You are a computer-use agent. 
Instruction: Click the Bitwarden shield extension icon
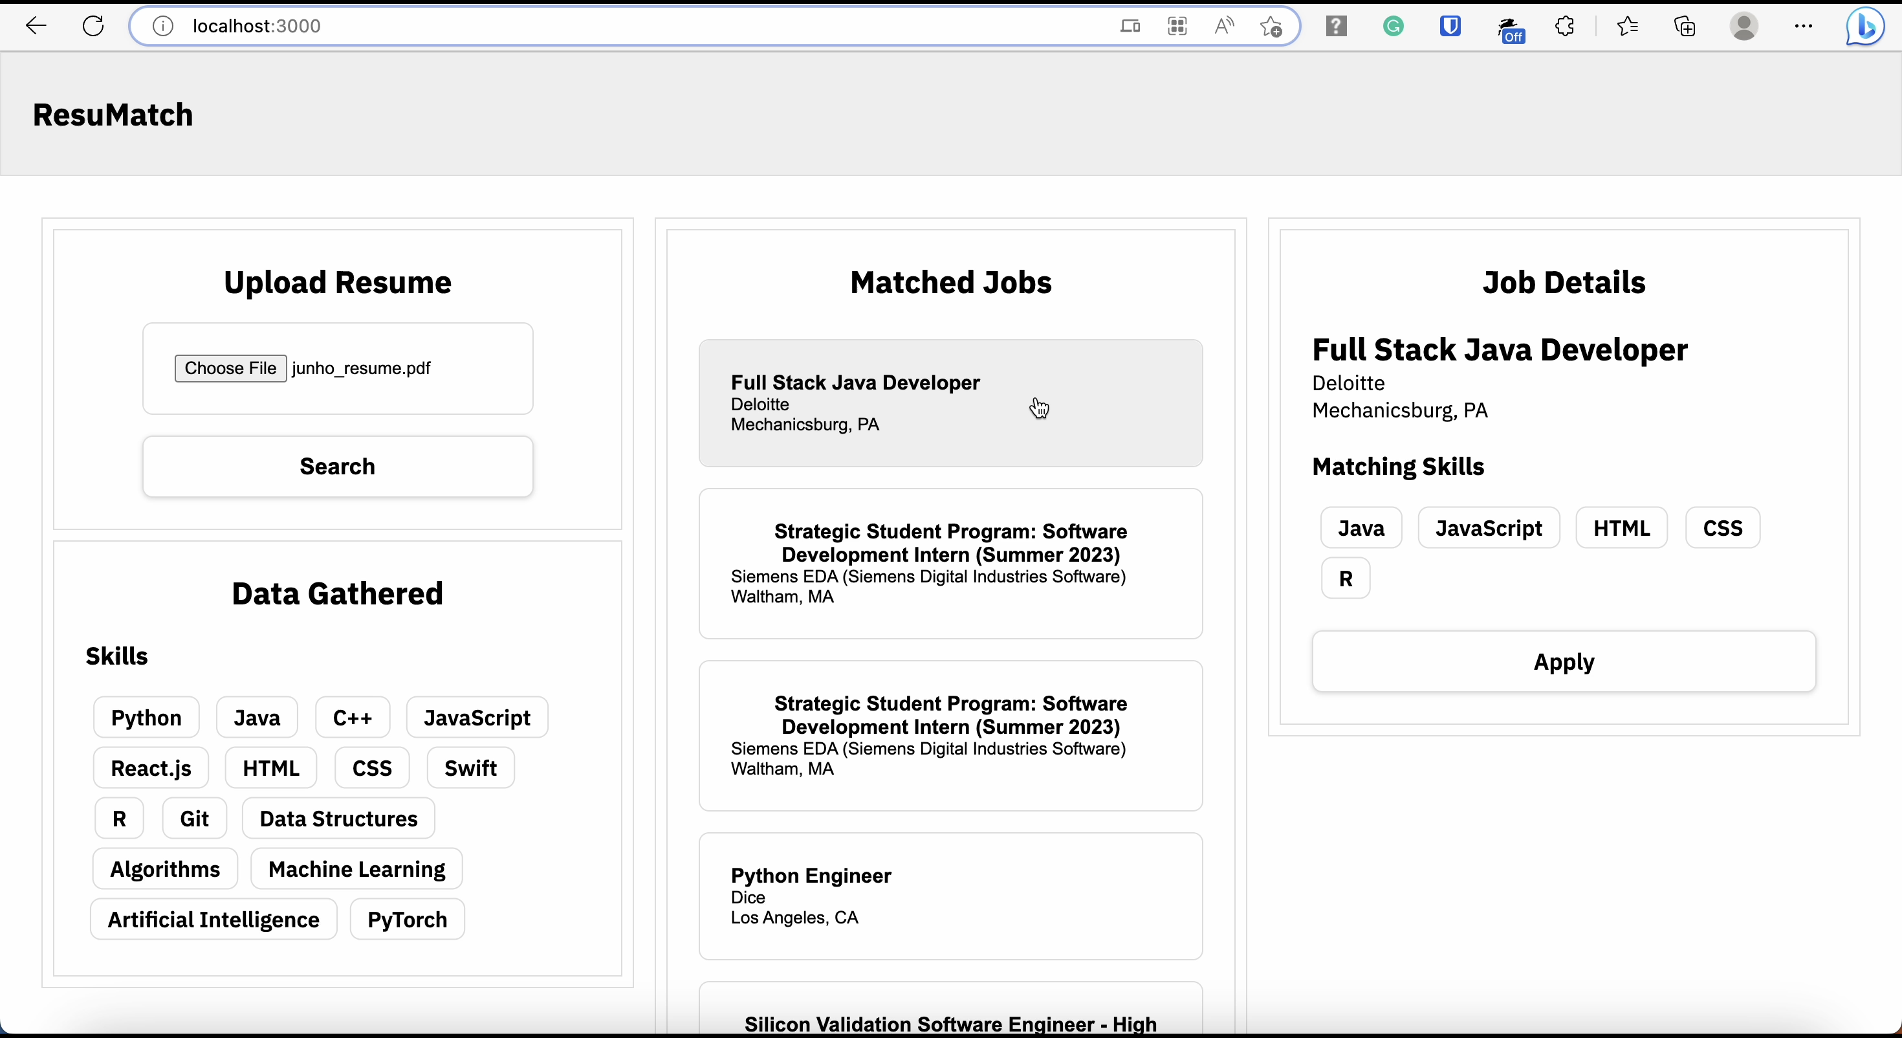point(1450,27)
